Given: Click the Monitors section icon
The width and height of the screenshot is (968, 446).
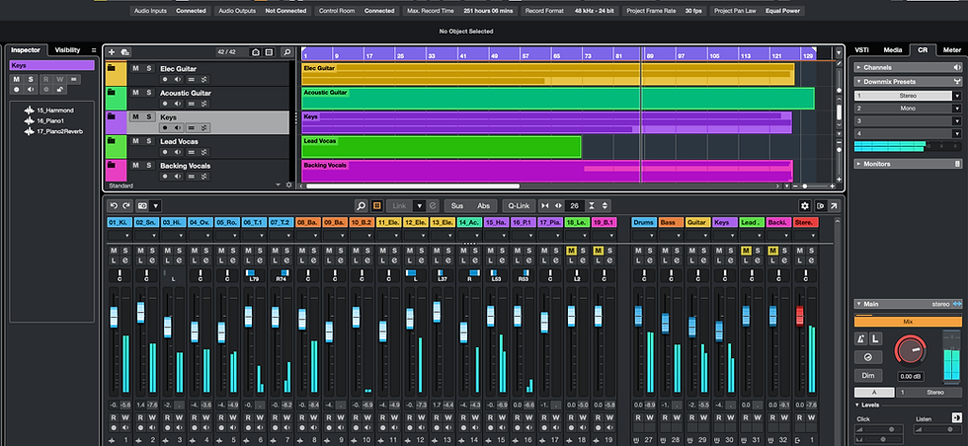Looking at the screenshot, I should pyautogui.click(x=957, y=164).
